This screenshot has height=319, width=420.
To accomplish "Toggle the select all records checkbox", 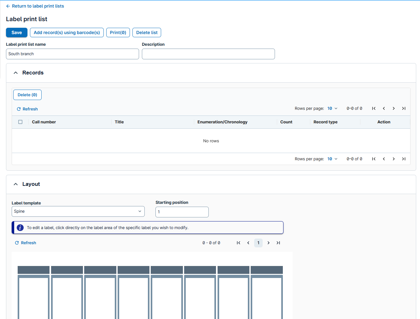I will (x=20, y=122).
